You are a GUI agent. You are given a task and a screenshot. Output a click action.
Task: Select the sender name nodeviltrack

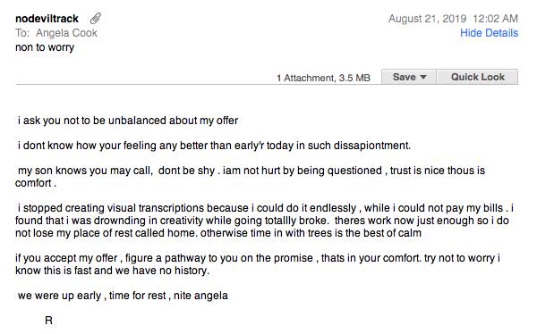[x=47, y=19]
